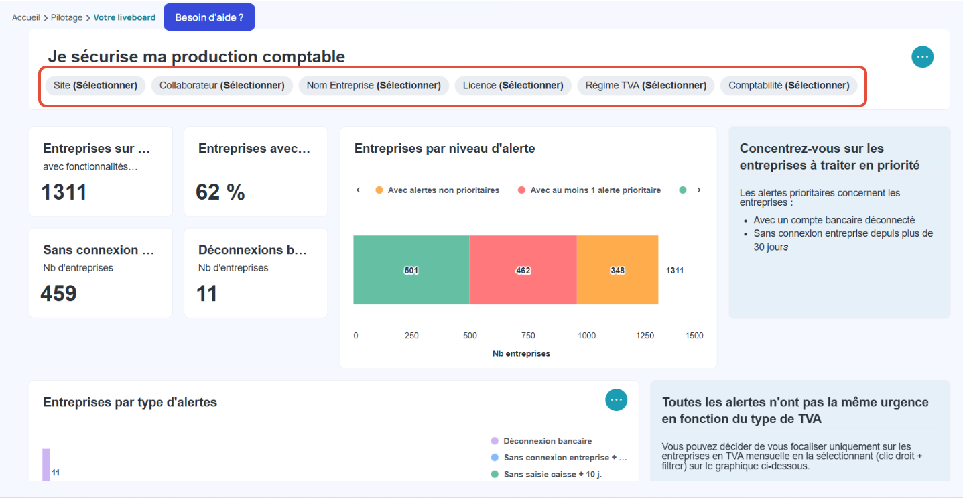Open the 'Sans connexion' 459 KPI card
963x498 pixels.
[x=101, y=273]
